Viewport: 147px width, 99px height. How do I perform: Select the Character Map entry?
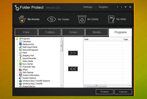[29, 67]
